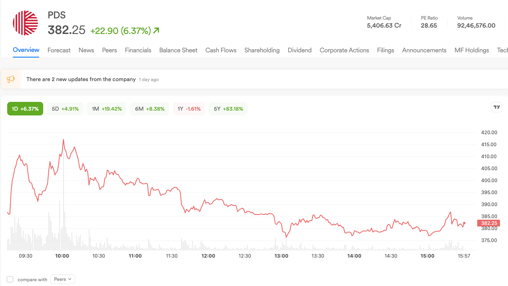Switch chart range to 1Y -1.61%

[x=189, y=109]
